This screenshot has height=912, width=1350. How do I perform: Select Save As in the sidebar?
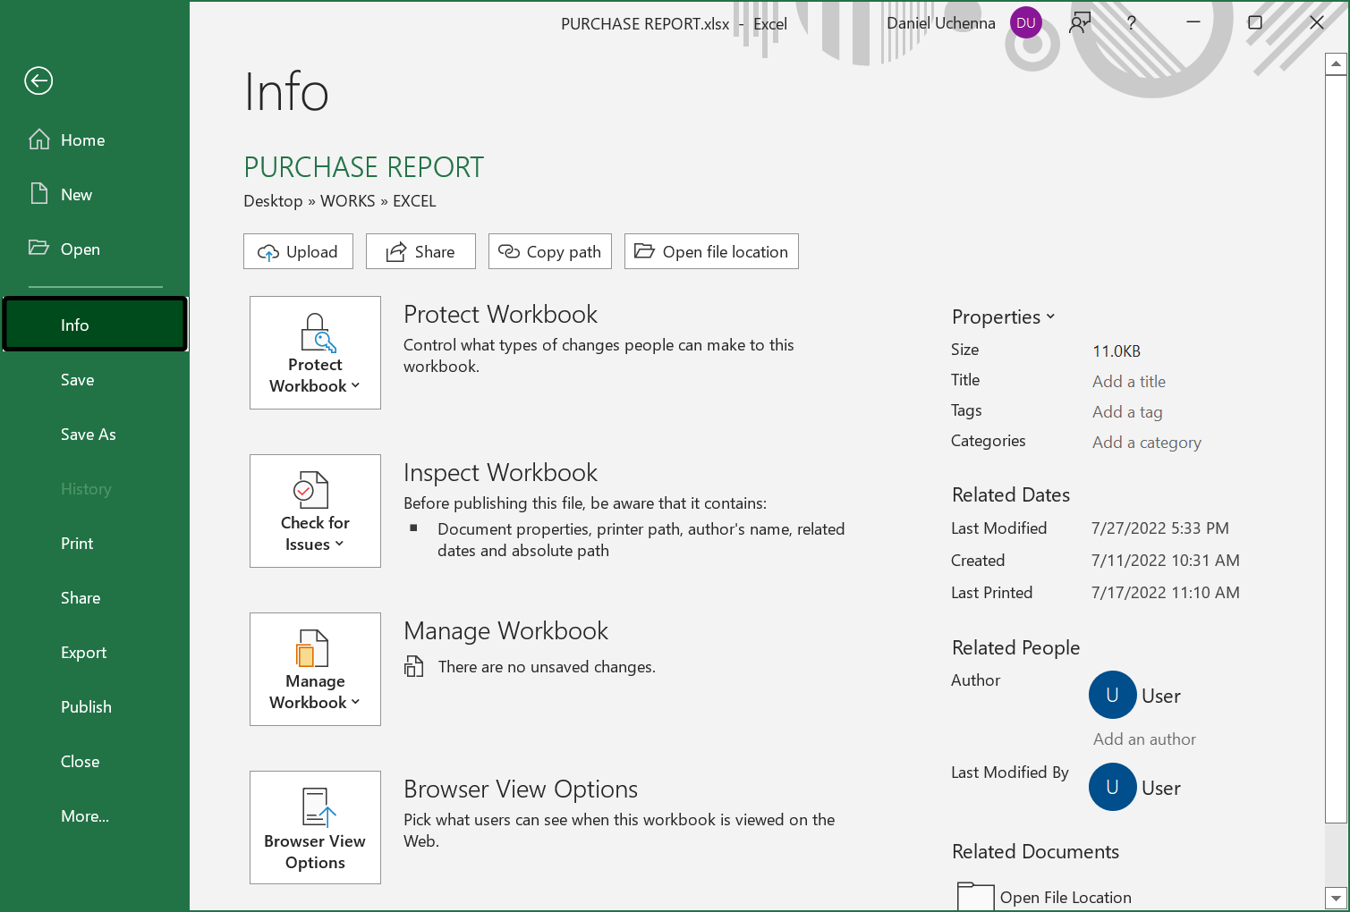[89, 435]
